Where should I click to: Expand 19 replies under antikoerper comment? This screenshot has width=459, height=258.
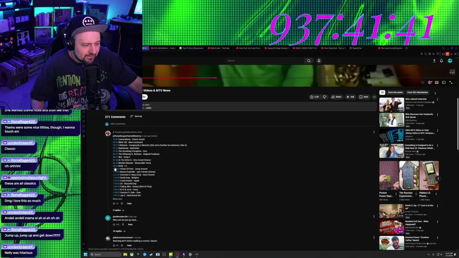pos(119,231)
